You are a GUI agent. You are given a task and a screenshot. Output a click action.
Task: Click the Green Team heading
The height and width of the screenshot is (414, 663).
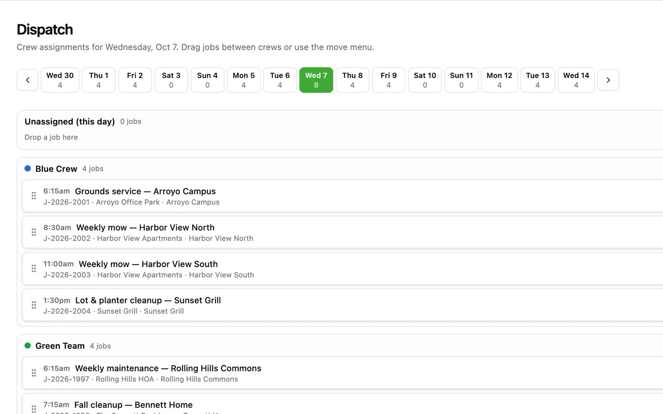[x=60, y=346]
